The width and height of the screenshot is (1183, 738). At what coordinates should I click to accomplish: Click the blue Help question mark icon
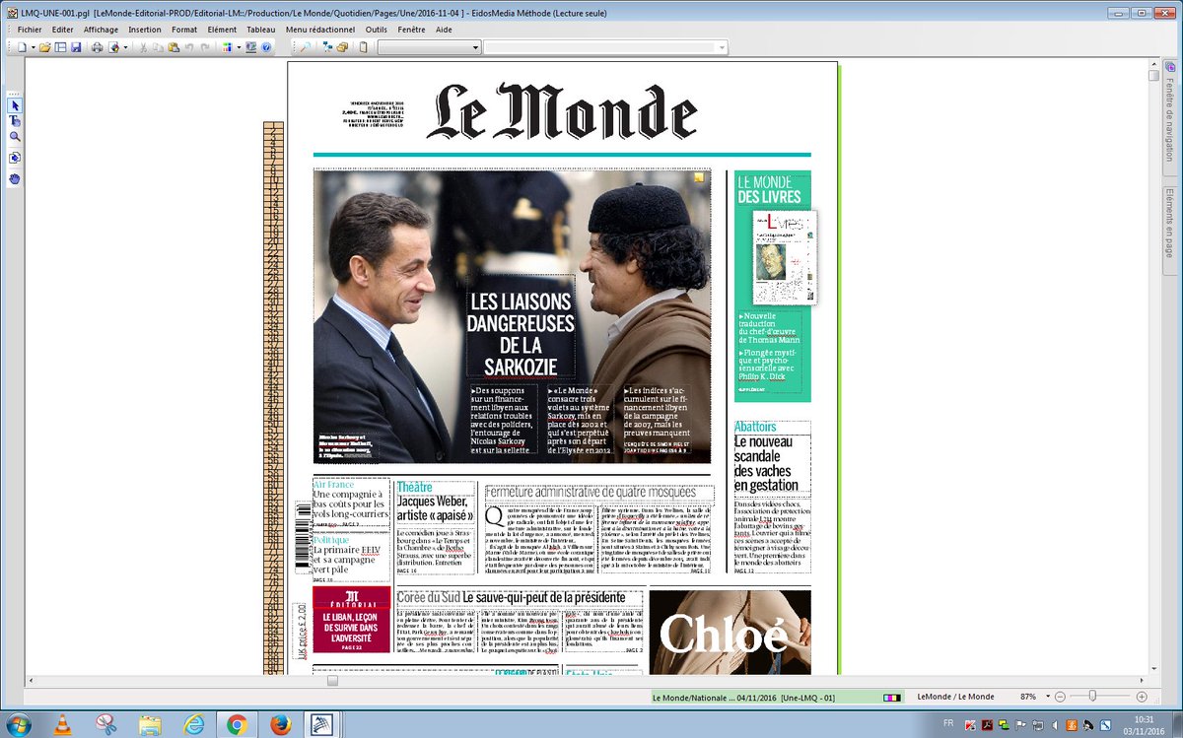pyautogui.click(x=266, y=47)
